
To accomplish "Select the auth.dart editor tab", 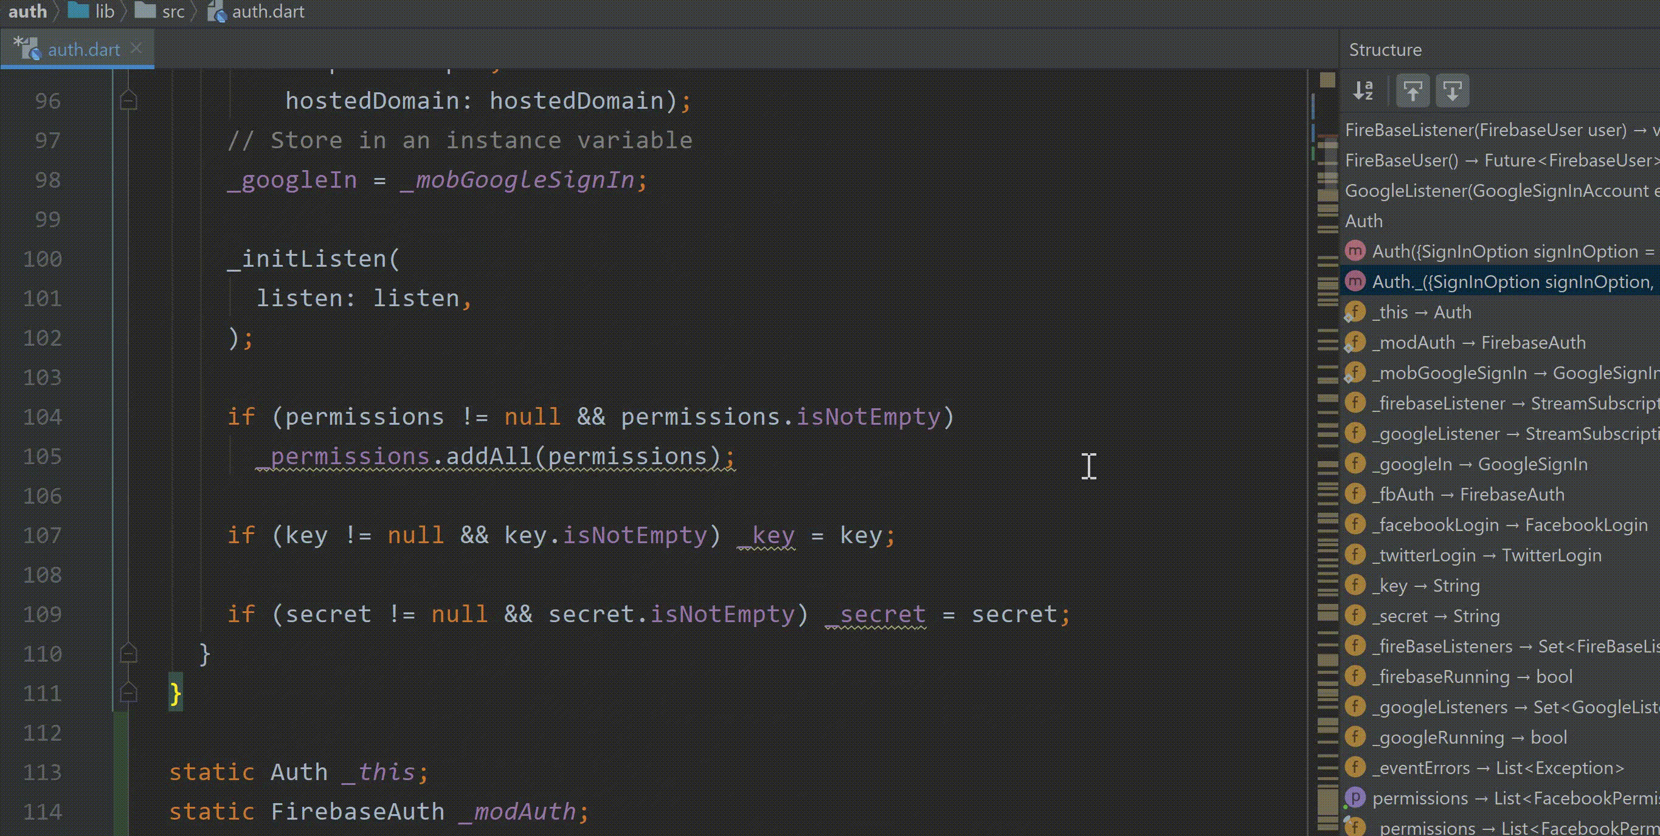I will click(83, 50).
